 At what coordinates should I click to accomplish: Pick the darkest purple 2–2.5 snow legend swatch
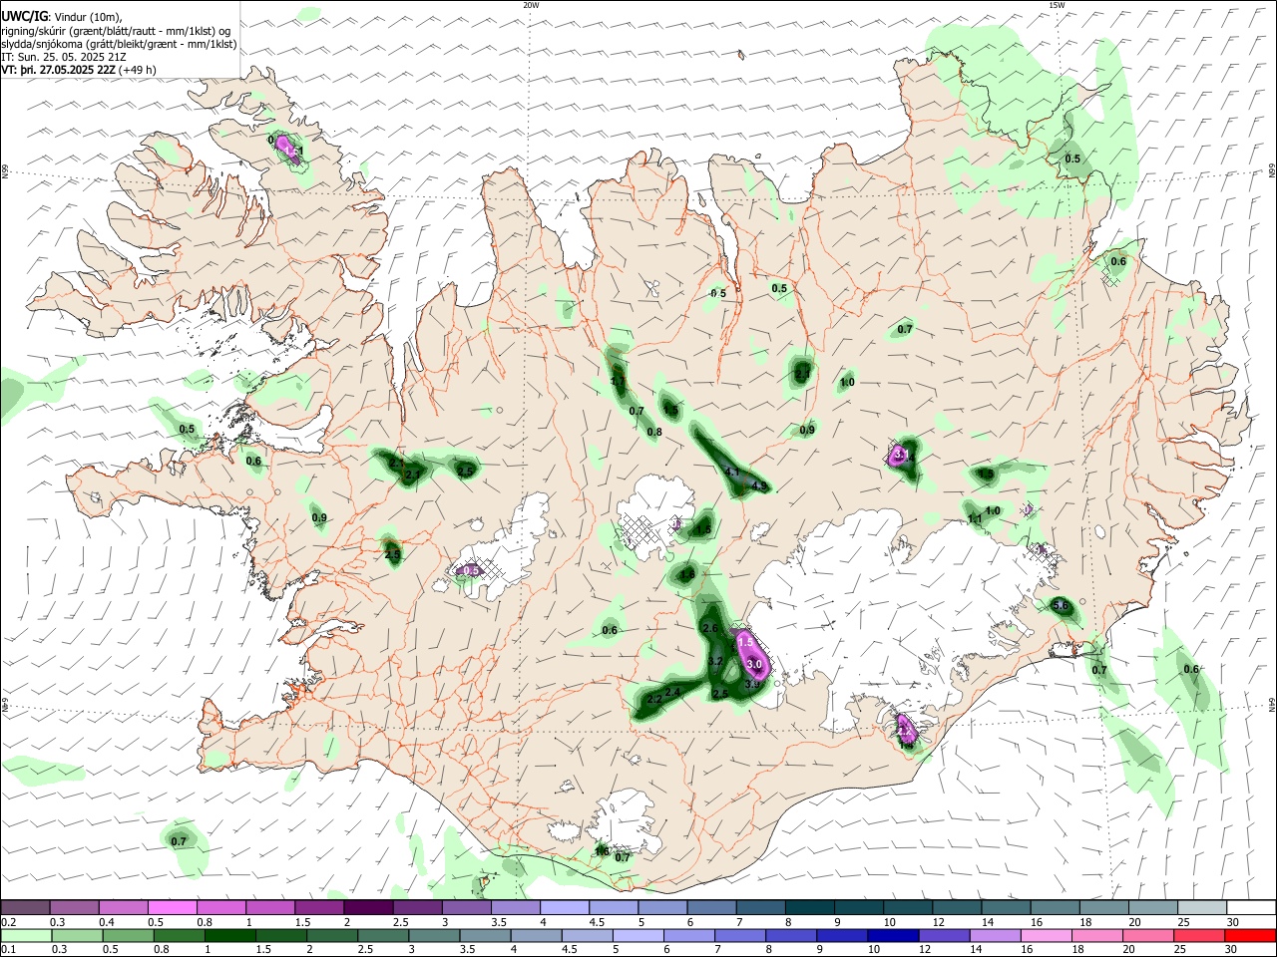click(x=367, y=908)
